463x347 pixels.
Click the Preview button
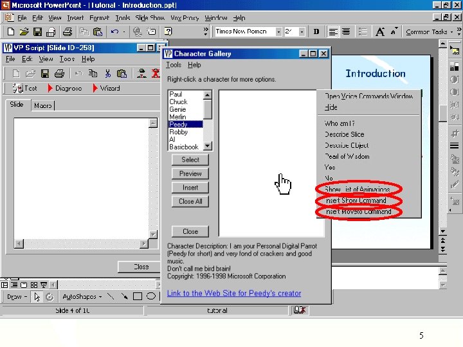(x=190, y=173)
